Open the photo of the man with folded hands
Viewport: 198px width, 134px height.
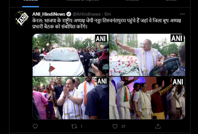click(x=70, y=98)
